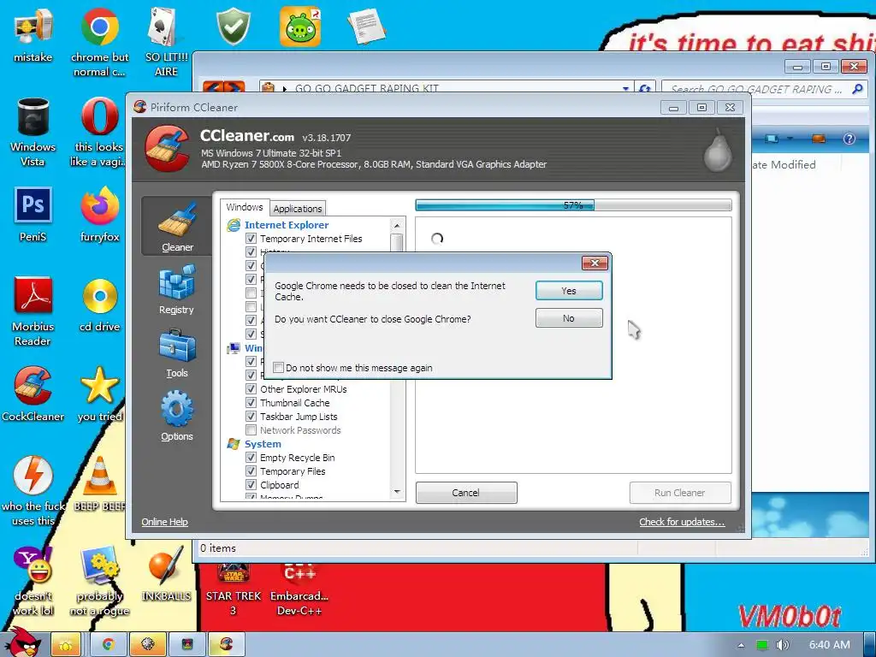Open 'chrome but normal' desktop icon
This screenshot has width=876, height=657.
99,43
